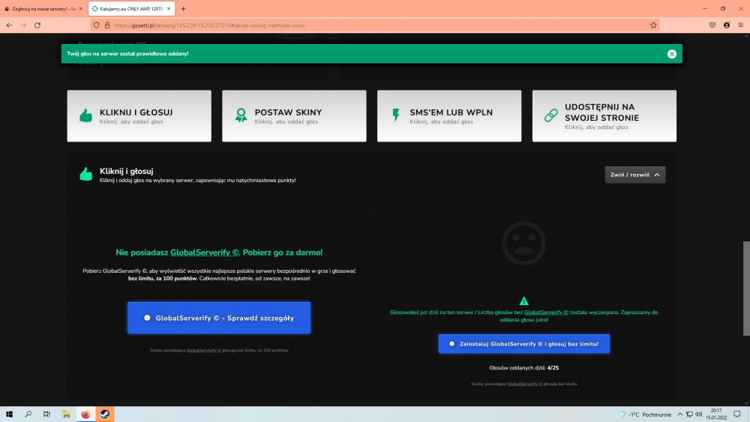Open Steam from the taskbar
The height and width of the screenshot is (422, 750).
pos(105,415)
